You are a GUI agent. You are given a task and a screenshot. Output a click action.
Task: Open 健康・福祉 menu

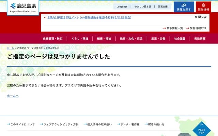[104, 39]
